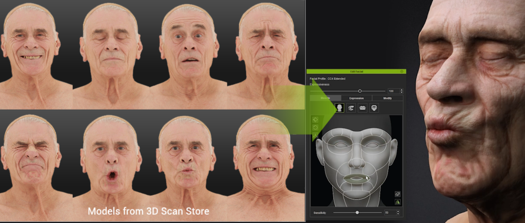Toggle the green mirror symmetry icon
Viewport: 525px width, 223px height.
pos(398,202)
